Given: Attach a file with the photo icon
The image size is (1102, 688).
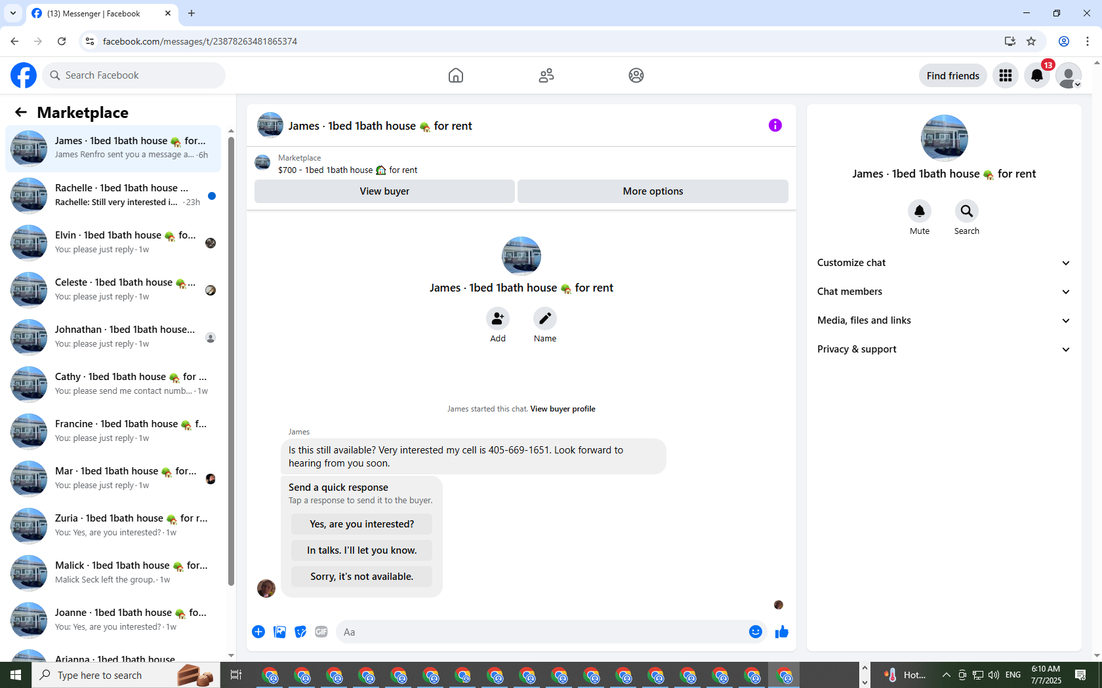Looking at the screenshot, I should click(x=279, y=632).
